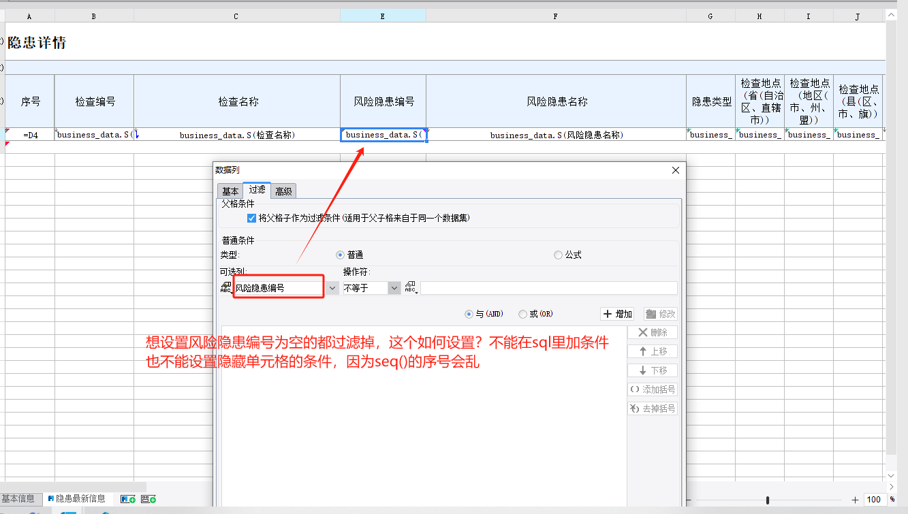This screenshot has width=908, height=514.
Task: Click the business_data.S( cell under 检查编号
Action: tap(94, 135)
